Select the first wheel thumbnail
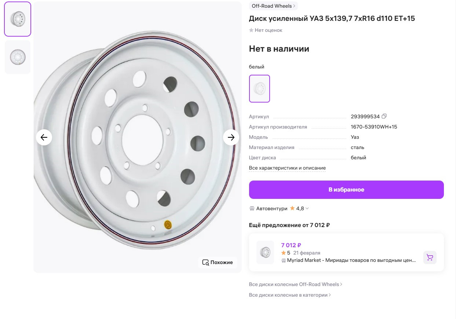The height and width of the screenshot is (319, 456). 18,19
